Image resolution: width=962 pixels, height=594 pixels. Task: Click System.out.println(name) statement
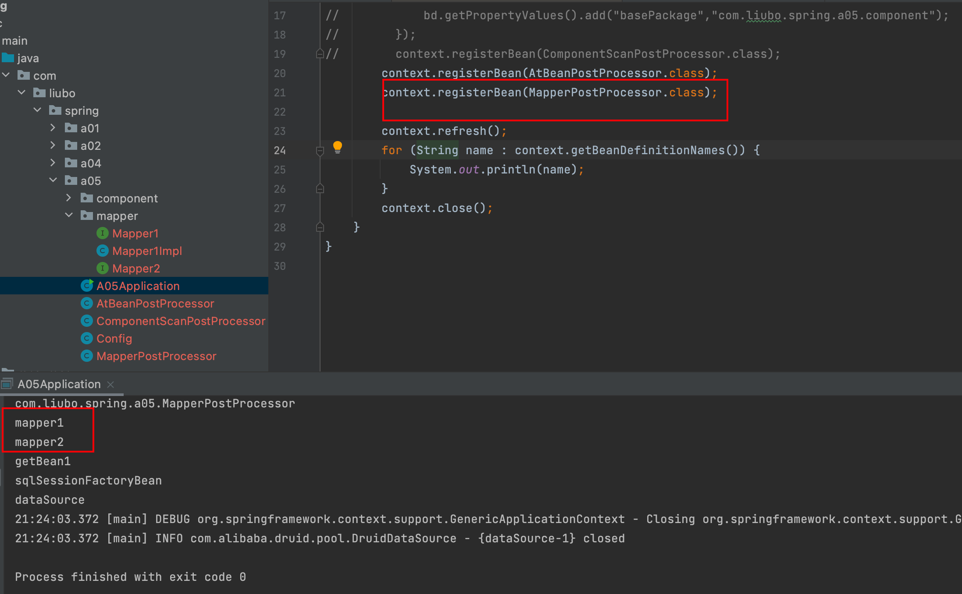[x=496, y=170]
